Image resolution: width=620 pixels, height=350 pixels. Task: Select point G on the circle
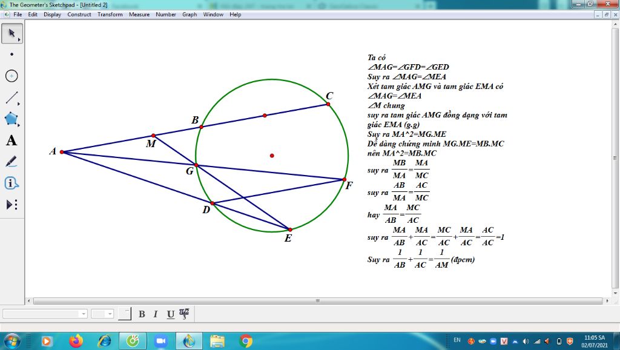click(196, 165)
